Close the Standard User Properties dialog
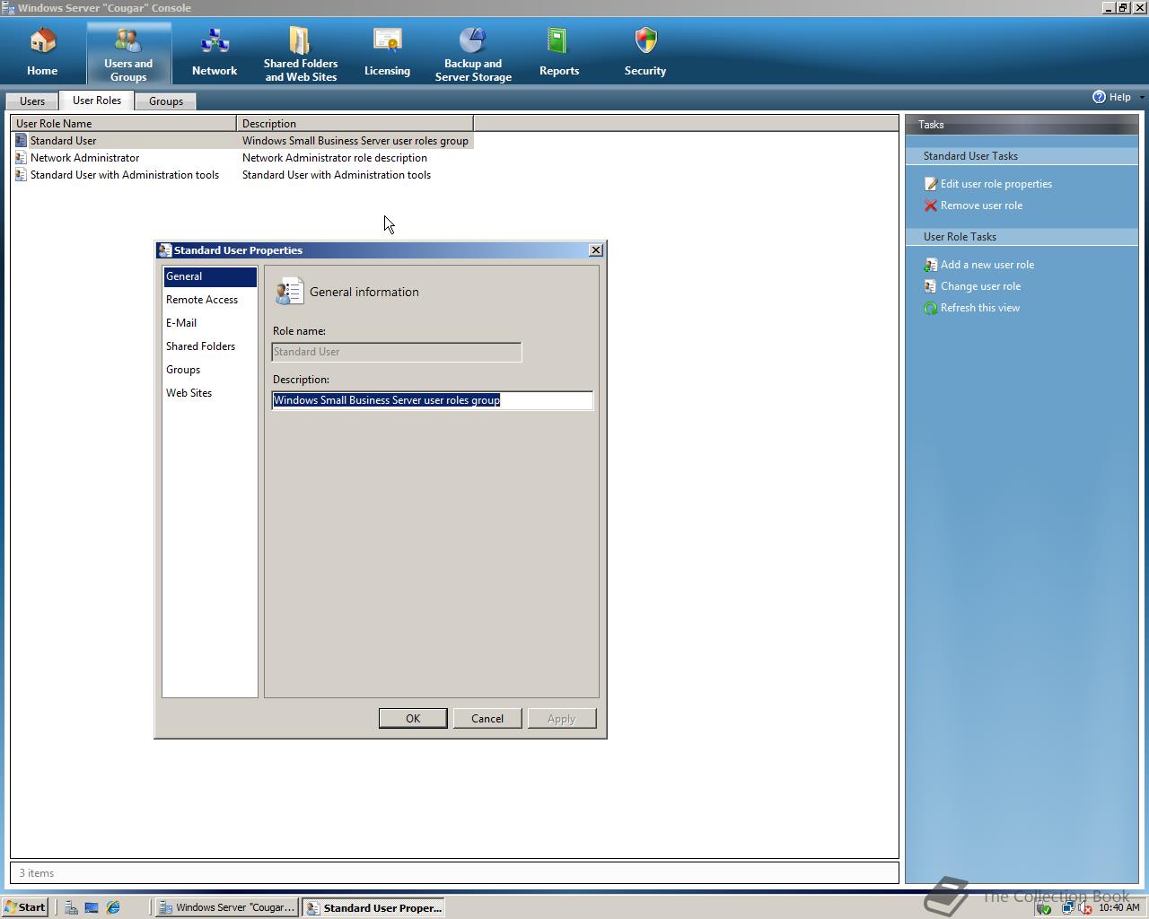The height and width of the screenshot is (919, 1149). pos(595,250)
